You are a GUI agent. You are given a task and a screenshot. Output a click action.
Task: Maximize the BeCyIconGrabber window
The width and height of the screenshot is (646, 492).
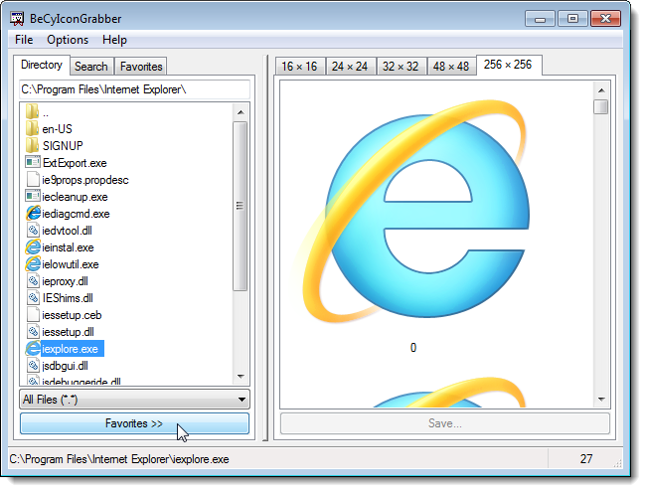click(572, 19)
